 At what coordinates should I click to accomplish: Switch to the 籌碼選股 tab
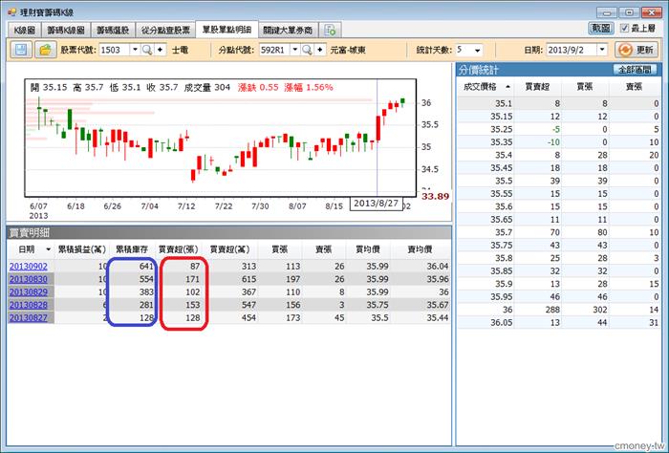pos(113,31)
